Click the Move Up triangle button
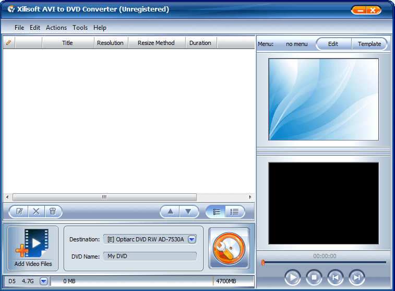395x291 pixels. point(170,211)
